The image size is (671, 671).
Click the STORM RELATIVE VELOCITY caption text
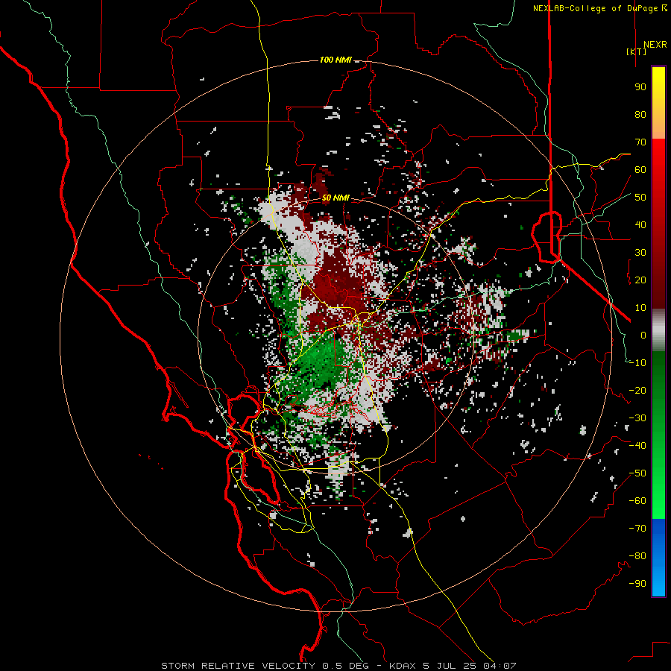[x=238, y=666]
